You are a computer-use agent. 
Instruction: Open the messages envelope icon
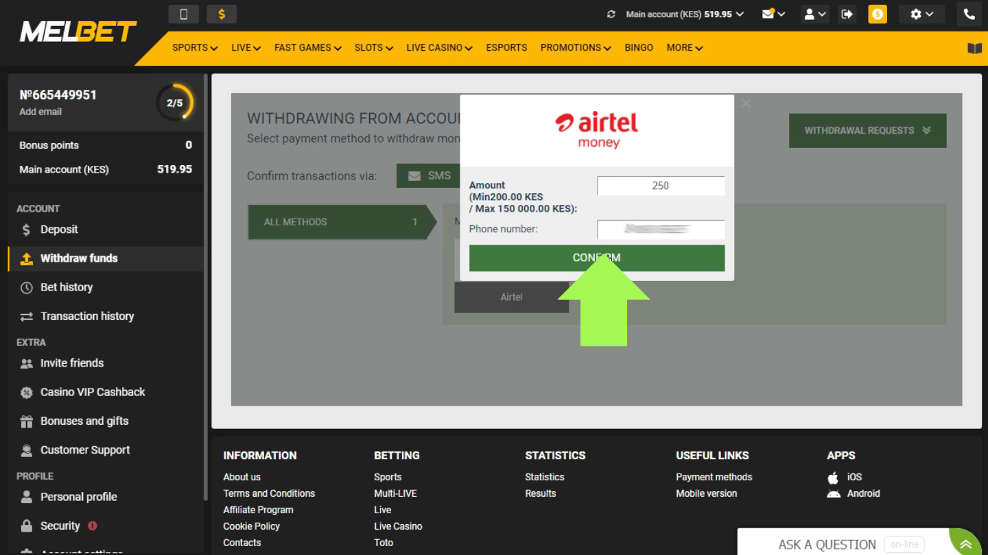[x=773, y=14]
